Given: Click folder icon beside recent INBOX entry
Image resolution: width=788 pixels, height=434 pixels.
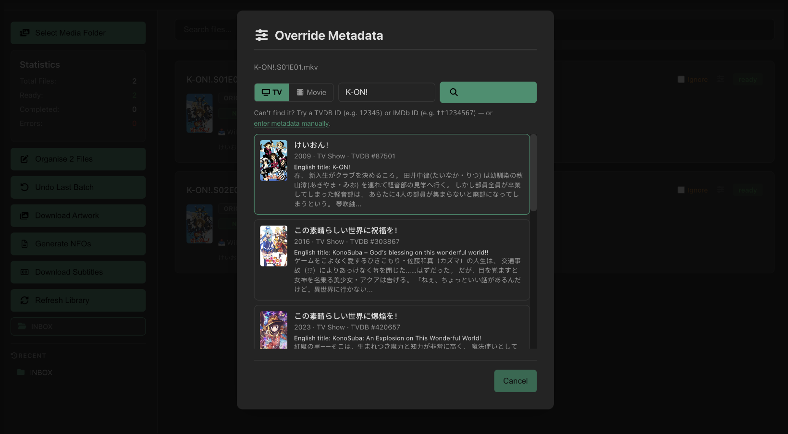Looking at the screenshot, I should click(21, 372).
